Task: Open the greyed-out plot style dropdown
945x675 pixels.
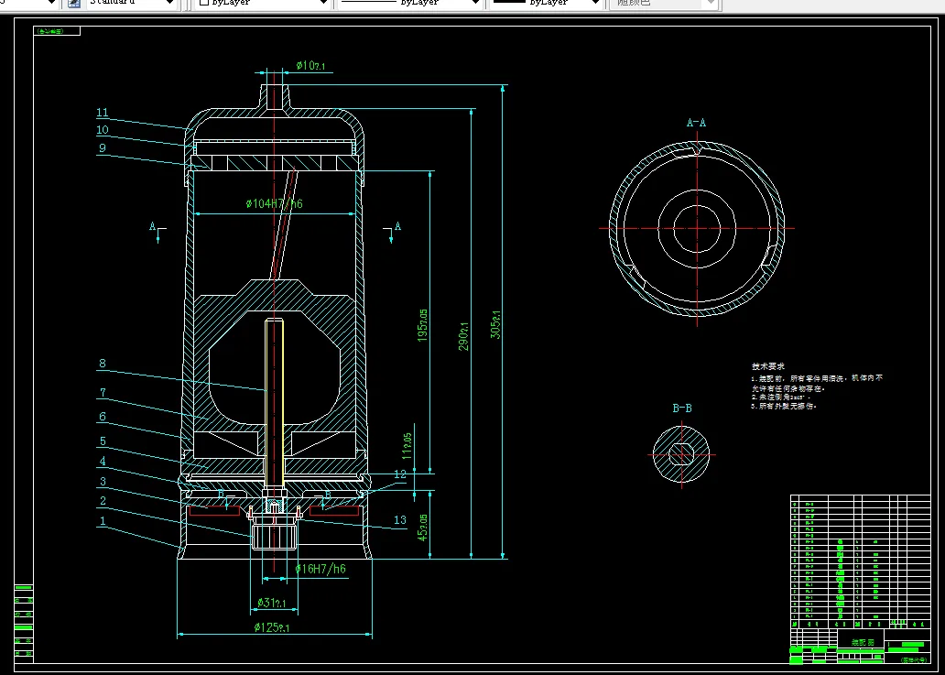Action: 709,4
